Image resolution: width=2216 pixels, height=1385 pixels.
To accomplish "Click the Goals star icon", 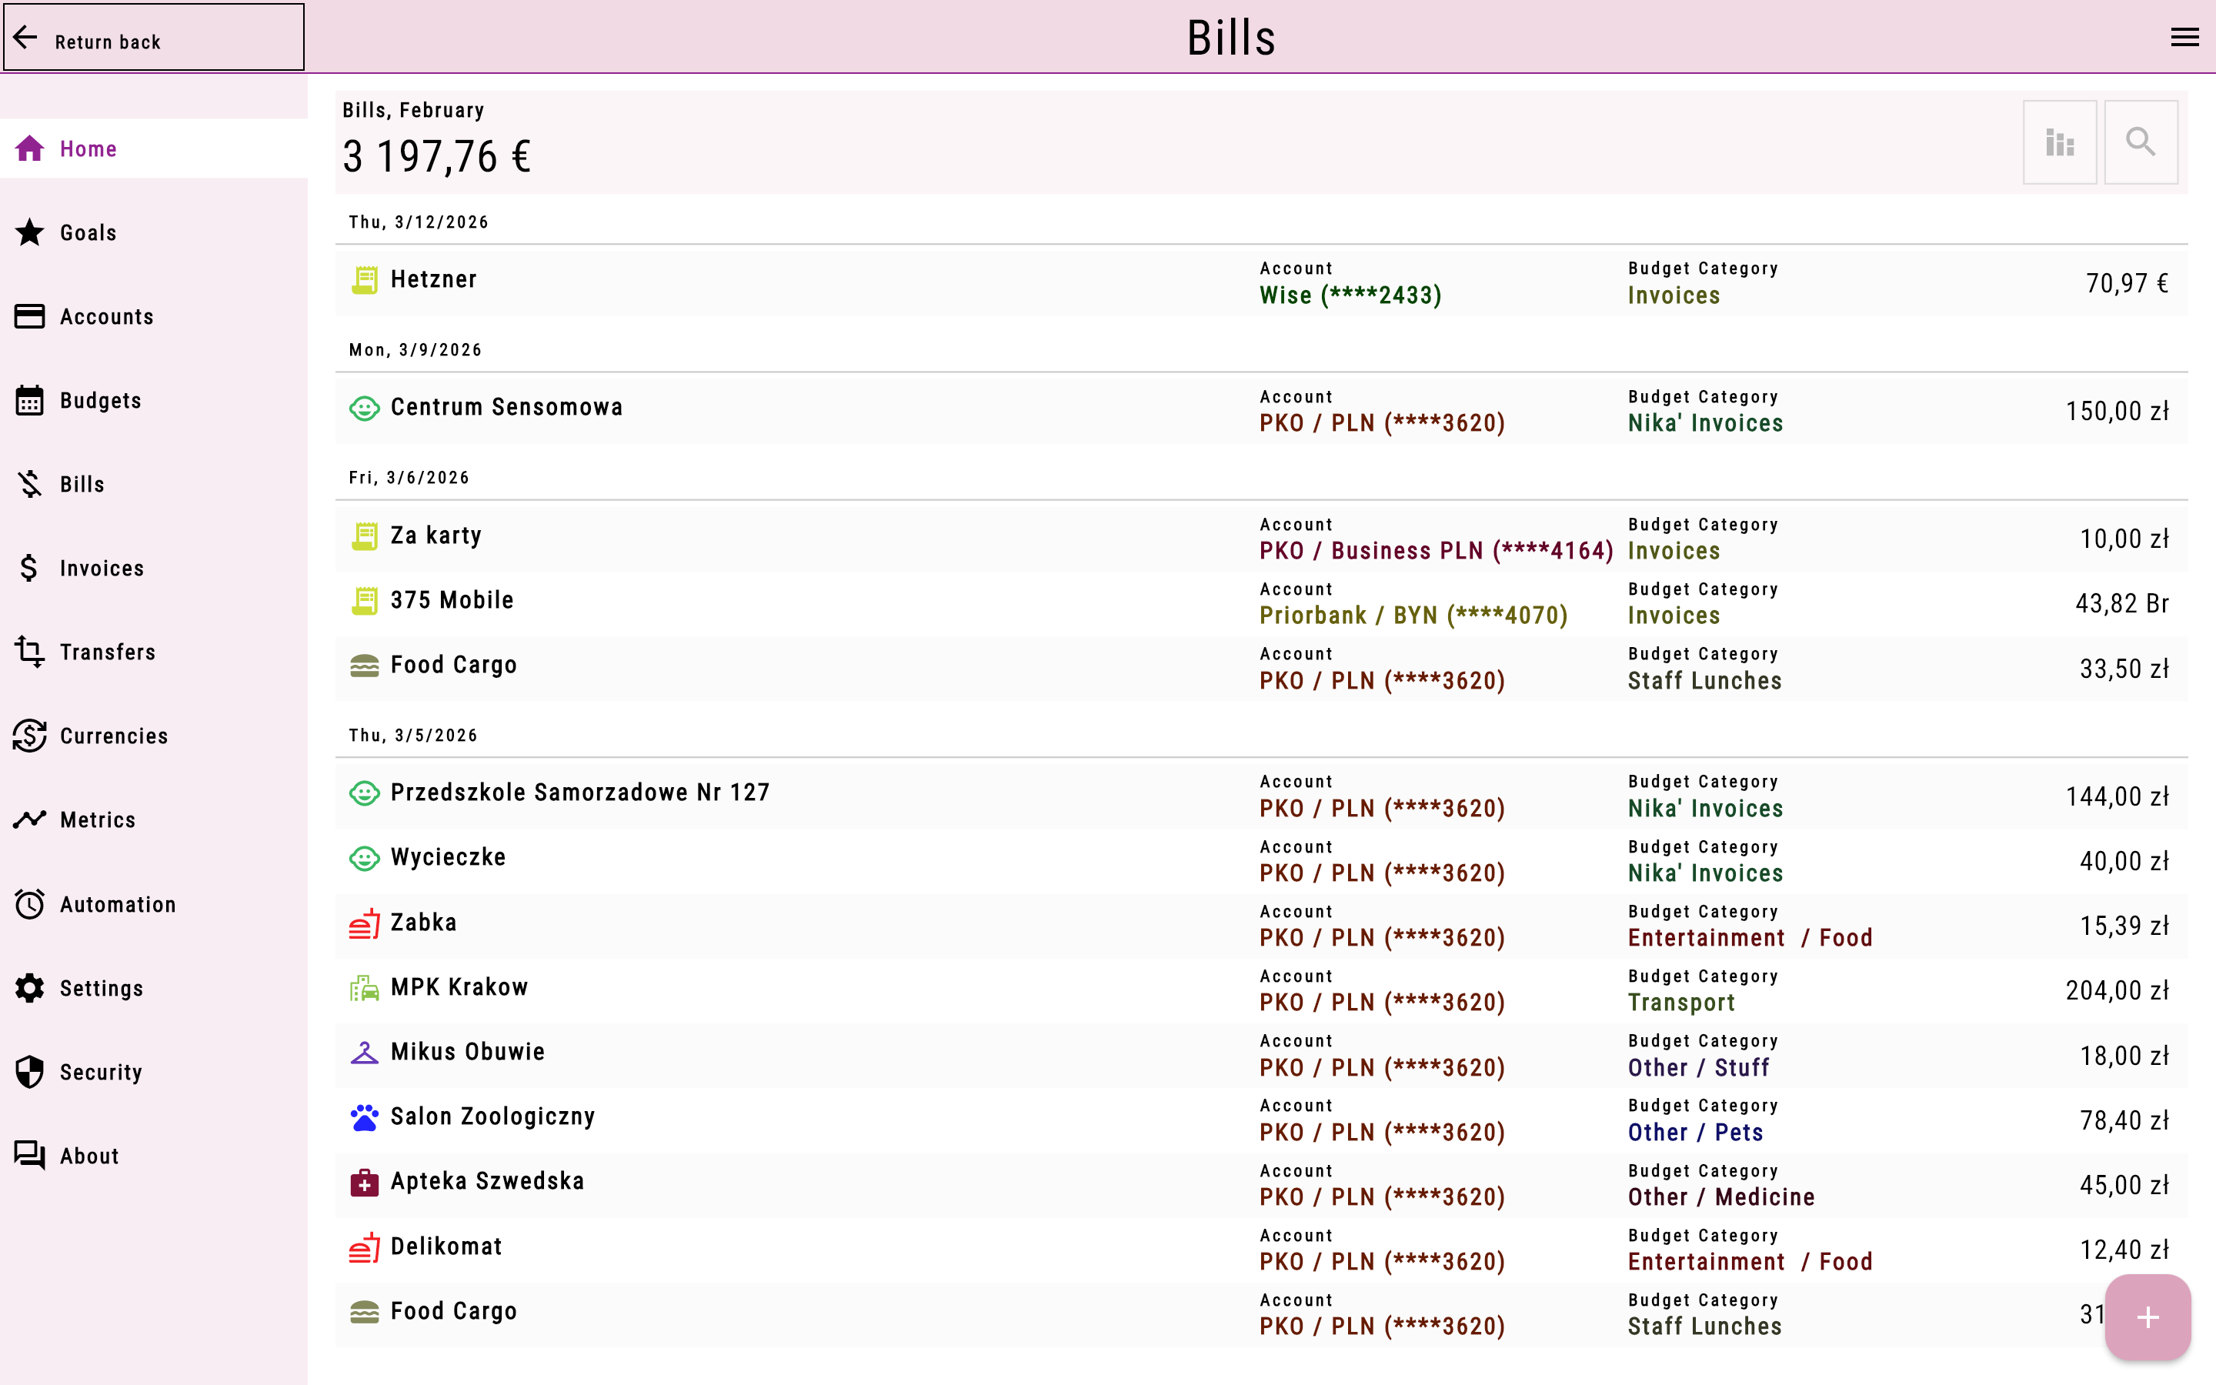I will [29, 232].
